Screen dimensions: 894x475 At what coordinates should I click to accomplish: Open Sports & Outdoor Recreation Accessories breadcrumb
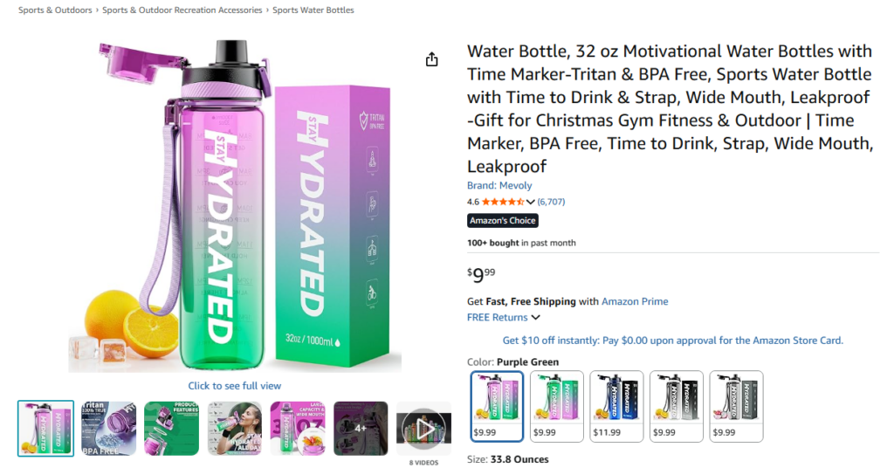tap(182, 10)
